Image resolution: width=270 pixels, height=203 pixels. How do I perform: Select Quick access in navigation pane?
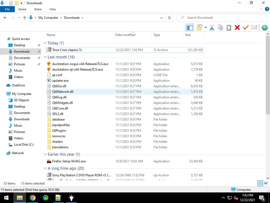tap(21, 39)
